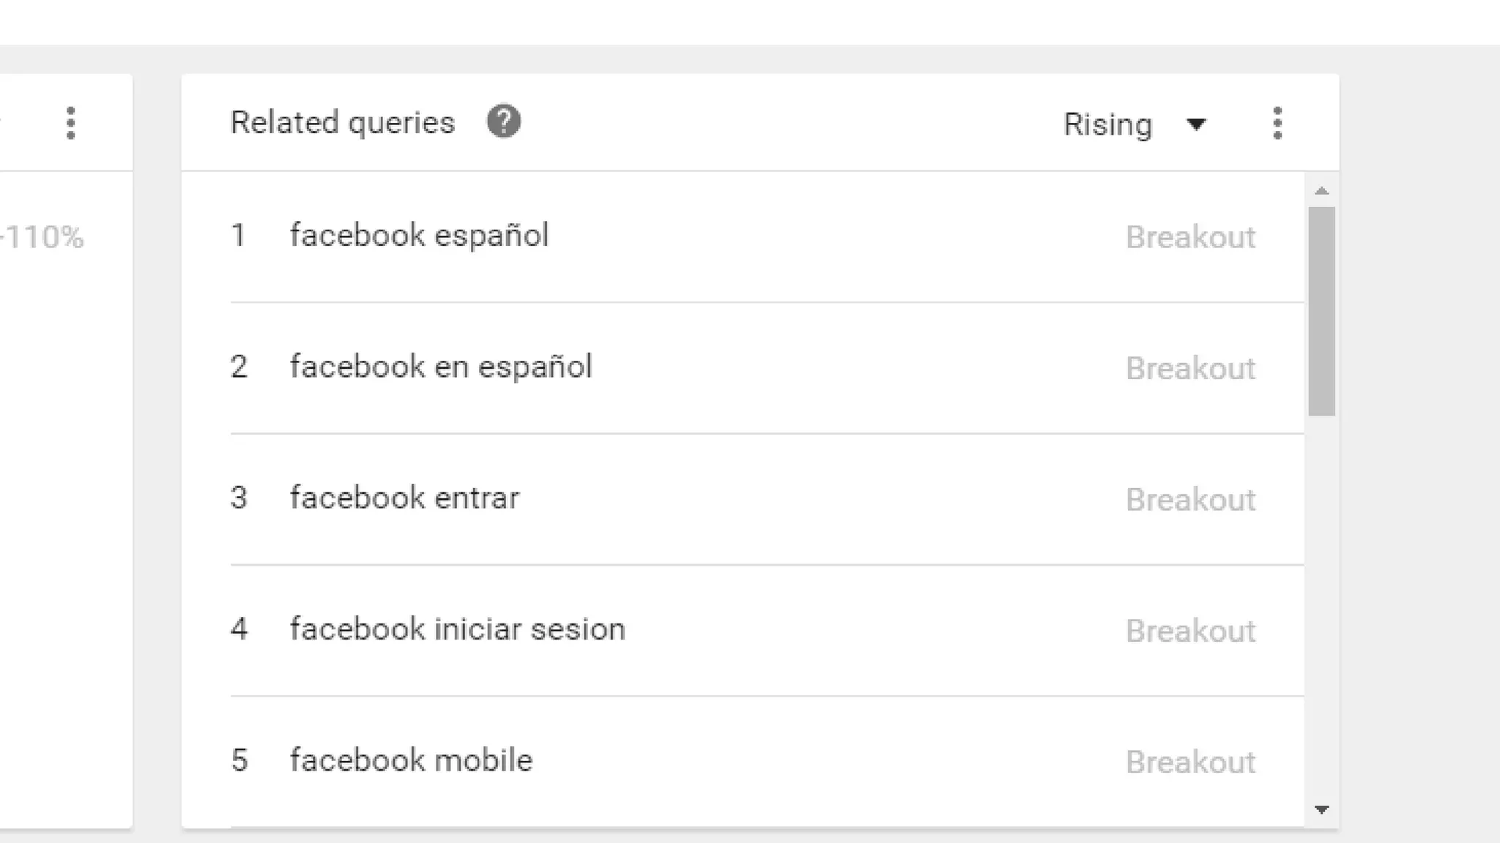Open the 'facebook español' query
The image size is (1500, 843).
coord(419,236)
